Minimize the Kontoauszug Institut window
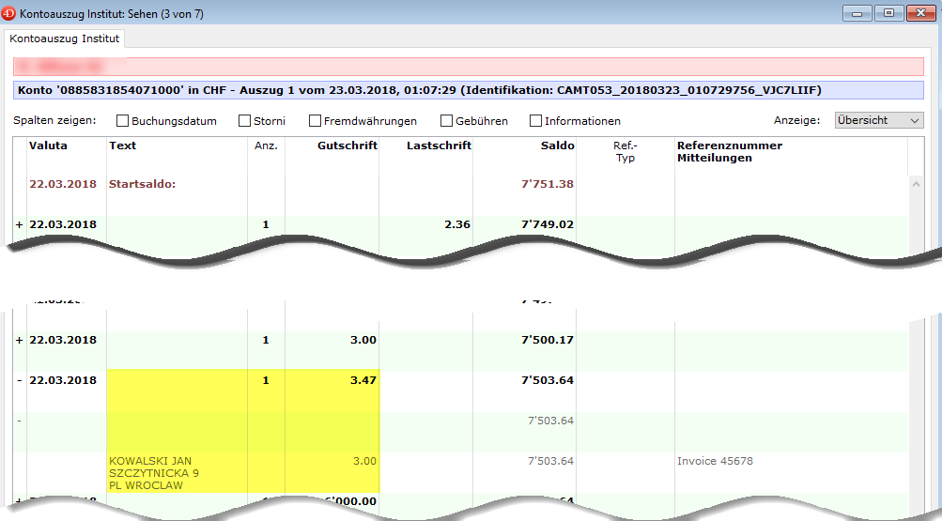 click(x=857, y=13)
